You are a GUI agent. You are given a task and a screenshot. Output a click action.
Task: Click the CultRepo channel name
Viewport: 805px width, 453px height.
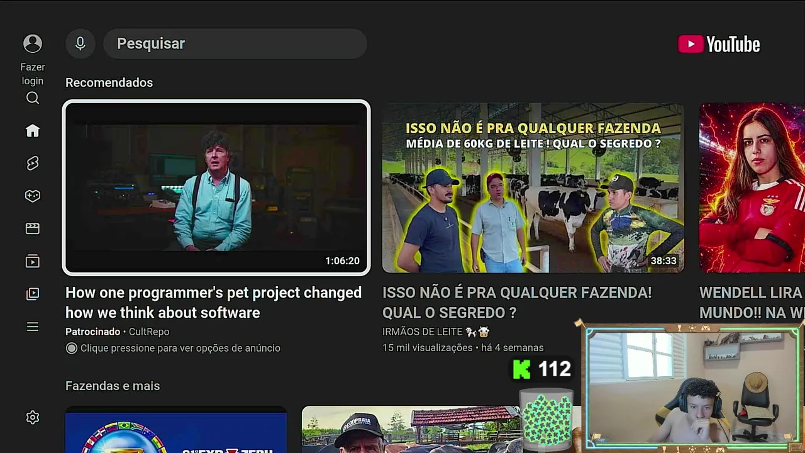pyautogui.click(x=149, y=332)
